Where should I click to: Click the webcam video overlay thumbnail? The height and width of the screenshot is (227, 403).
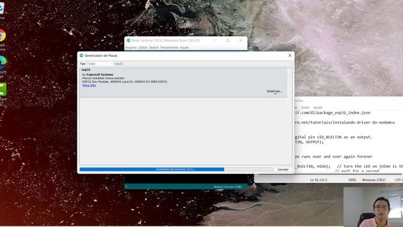373,207
